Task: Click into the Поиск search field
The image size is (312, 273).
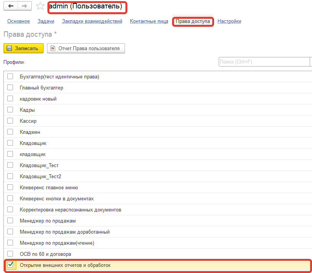Action: (264, 62)
